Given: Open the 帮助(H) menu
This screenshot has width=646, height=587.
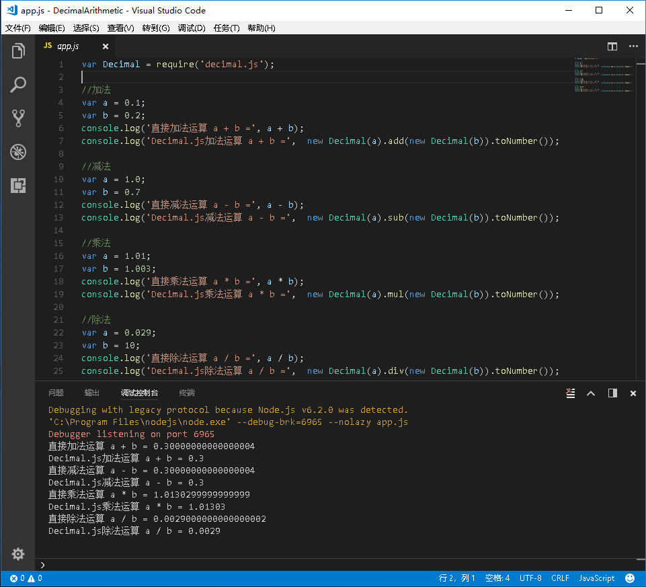Looking at the screenshot, I should [x=261, y=28].
